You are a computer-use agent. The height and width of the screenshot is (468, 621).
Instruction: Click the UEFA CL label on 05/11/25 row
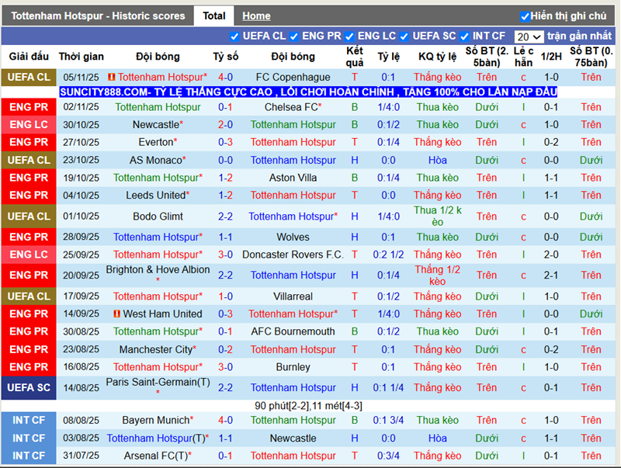pos(29,77)
